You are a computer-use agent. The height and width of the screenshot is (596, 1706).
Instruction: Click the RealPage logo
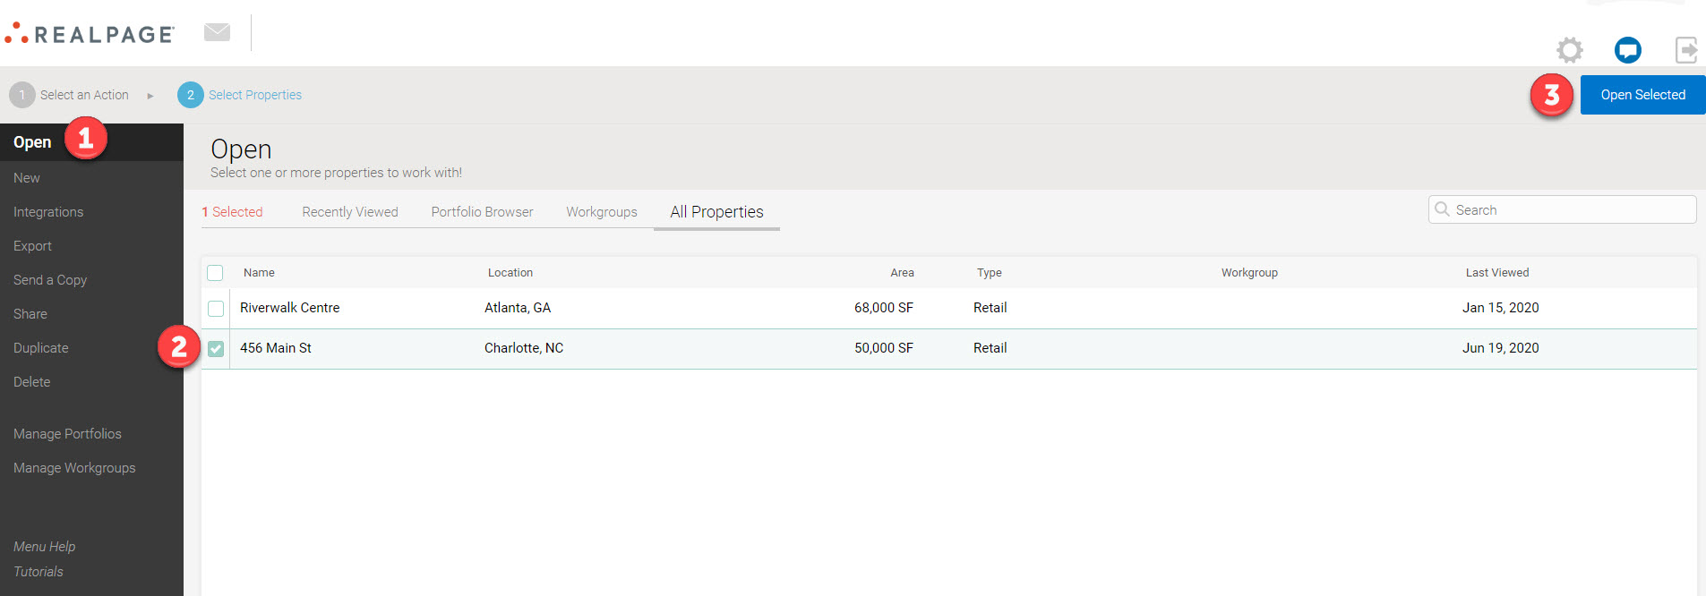(x=90, y=34)
